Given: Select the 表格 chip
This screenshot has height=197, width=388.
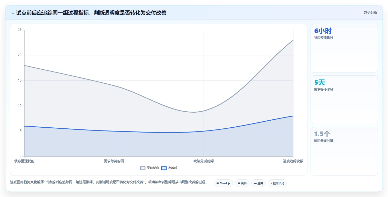Looking at the screenshot, I should [242, 183].
